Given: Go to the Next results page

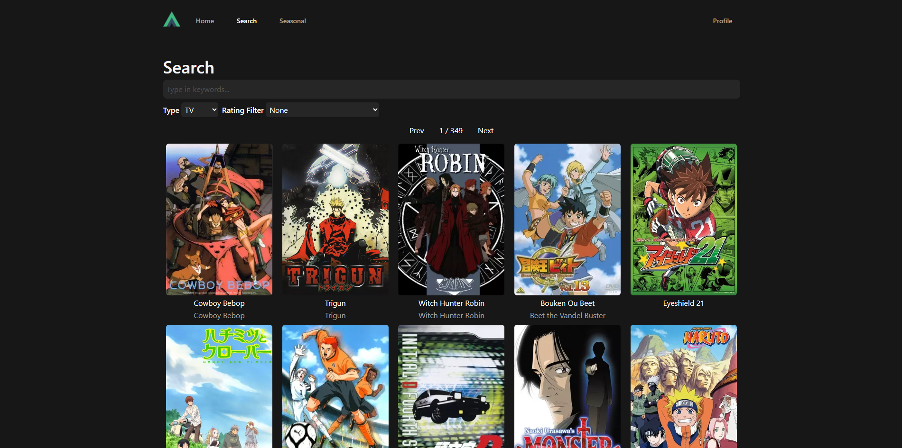Looking at the screenshot, I should click(485, 131).
